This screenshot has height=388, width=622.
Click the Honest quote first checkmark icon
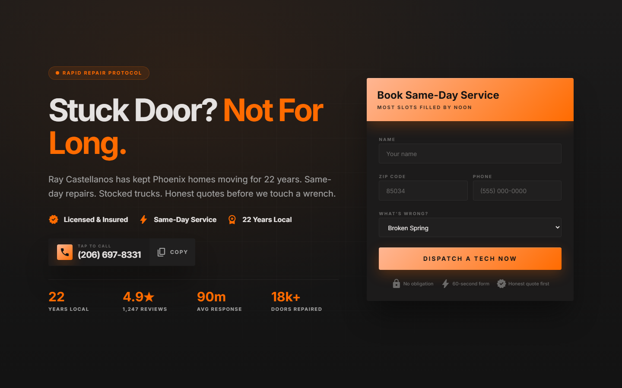point(501,284)
